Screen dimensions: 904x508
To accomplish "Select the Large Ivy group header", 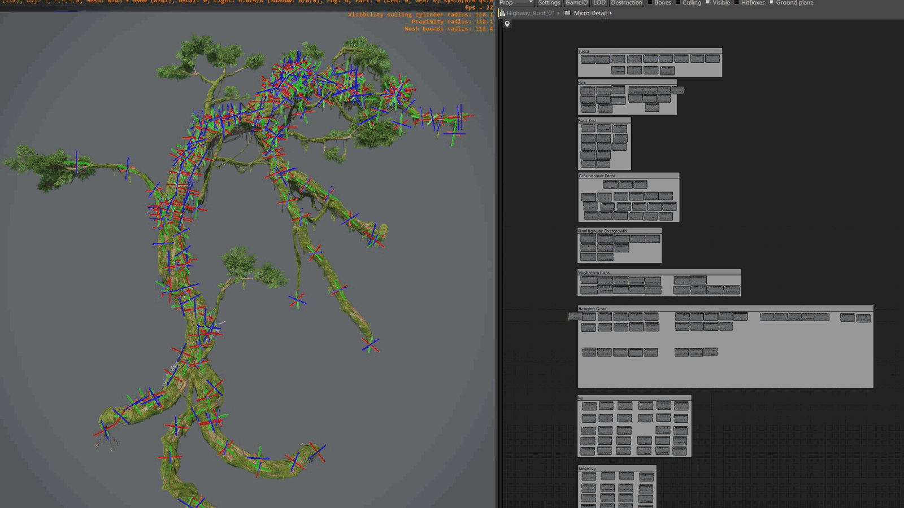I will [616, 468].
